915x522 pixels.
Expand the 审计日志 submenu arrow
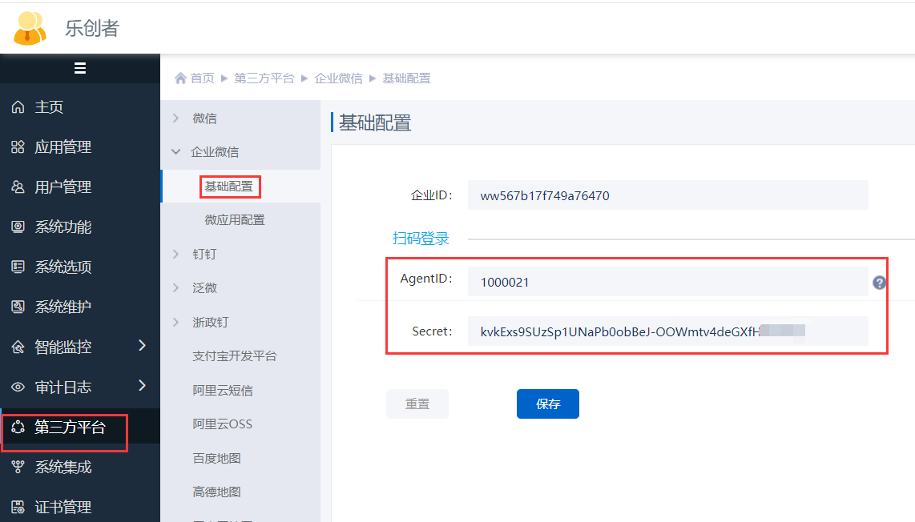142,386
